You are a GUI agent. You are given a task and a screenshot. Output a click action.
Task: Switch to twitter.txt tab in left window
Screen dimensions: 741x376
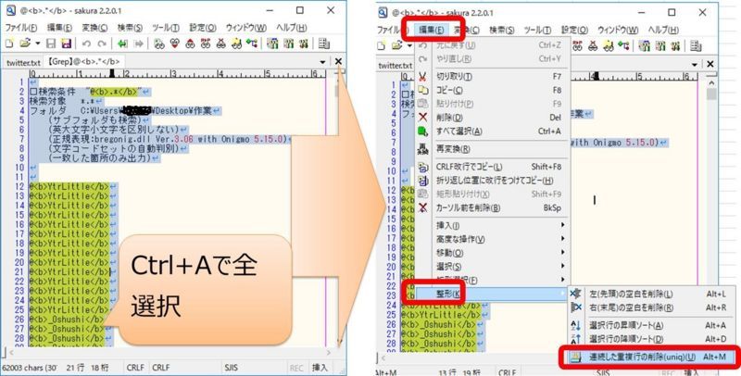[x=23, y=62]
